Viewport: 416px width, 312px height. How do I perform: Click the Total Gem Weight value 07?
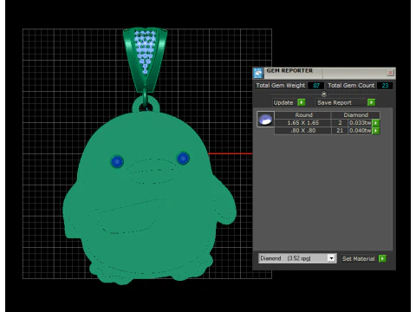(316, 86)
